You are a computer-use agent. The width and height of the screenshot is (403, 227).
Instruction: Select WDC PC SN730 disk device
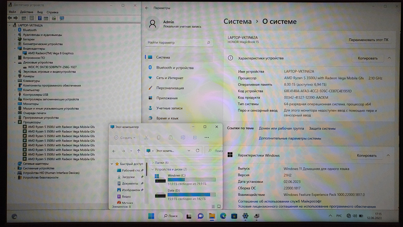pos(52,67)
